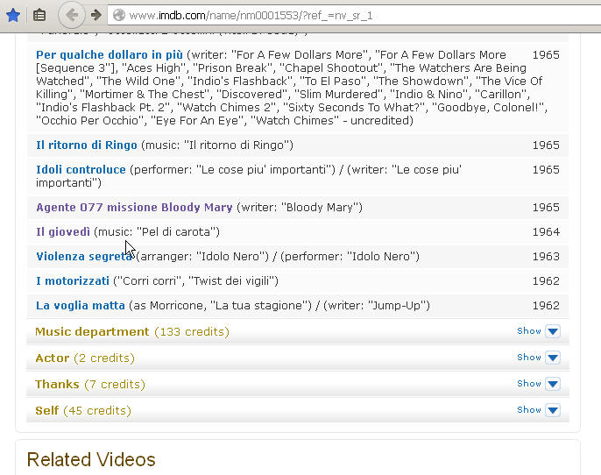The image size is (601, 475).
Task: Go back with the back arrow
Action: [71, 15]
